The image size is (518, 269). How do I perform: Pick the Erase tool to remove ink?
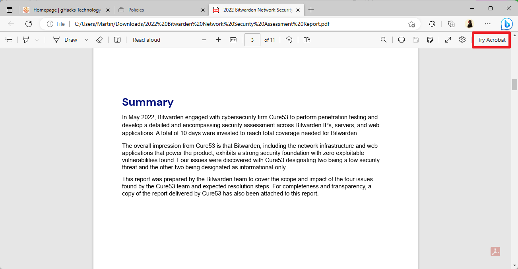pyautogui.click(x=99, y=39)
